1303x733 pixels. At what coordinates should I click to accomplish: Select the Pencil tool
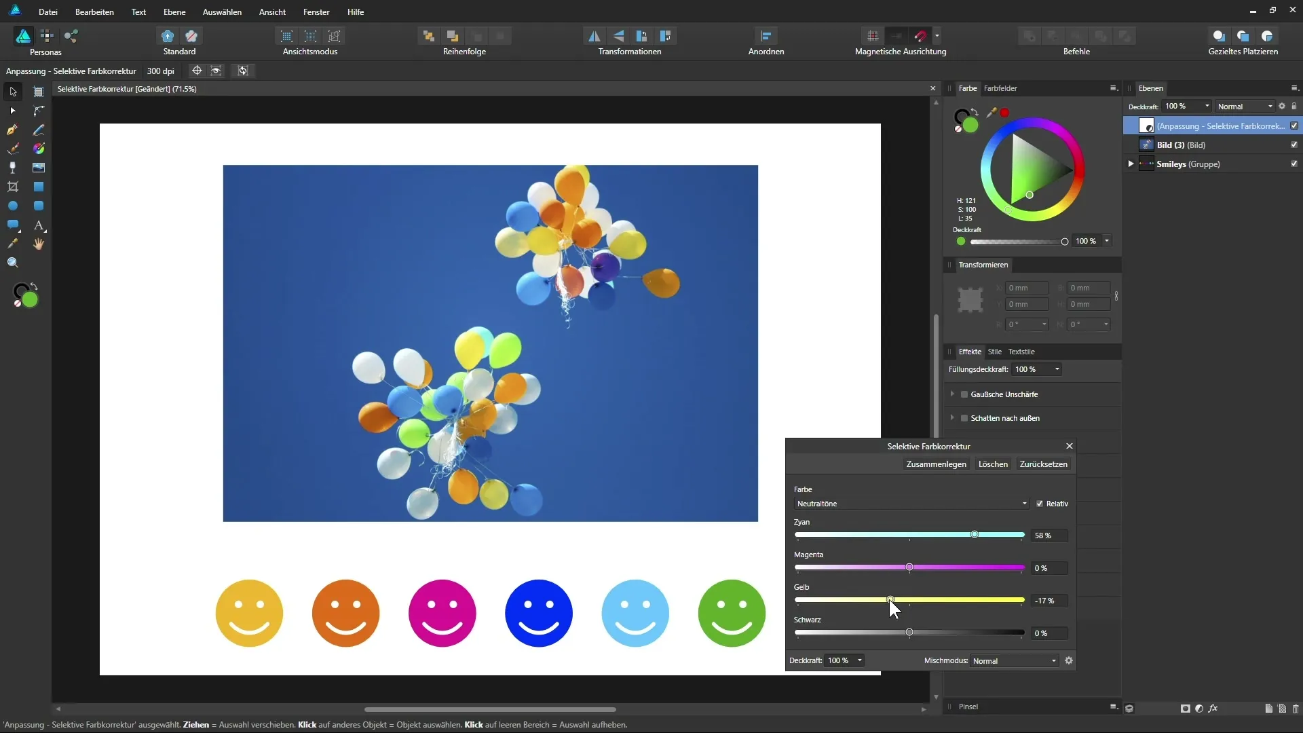(39, 130)
